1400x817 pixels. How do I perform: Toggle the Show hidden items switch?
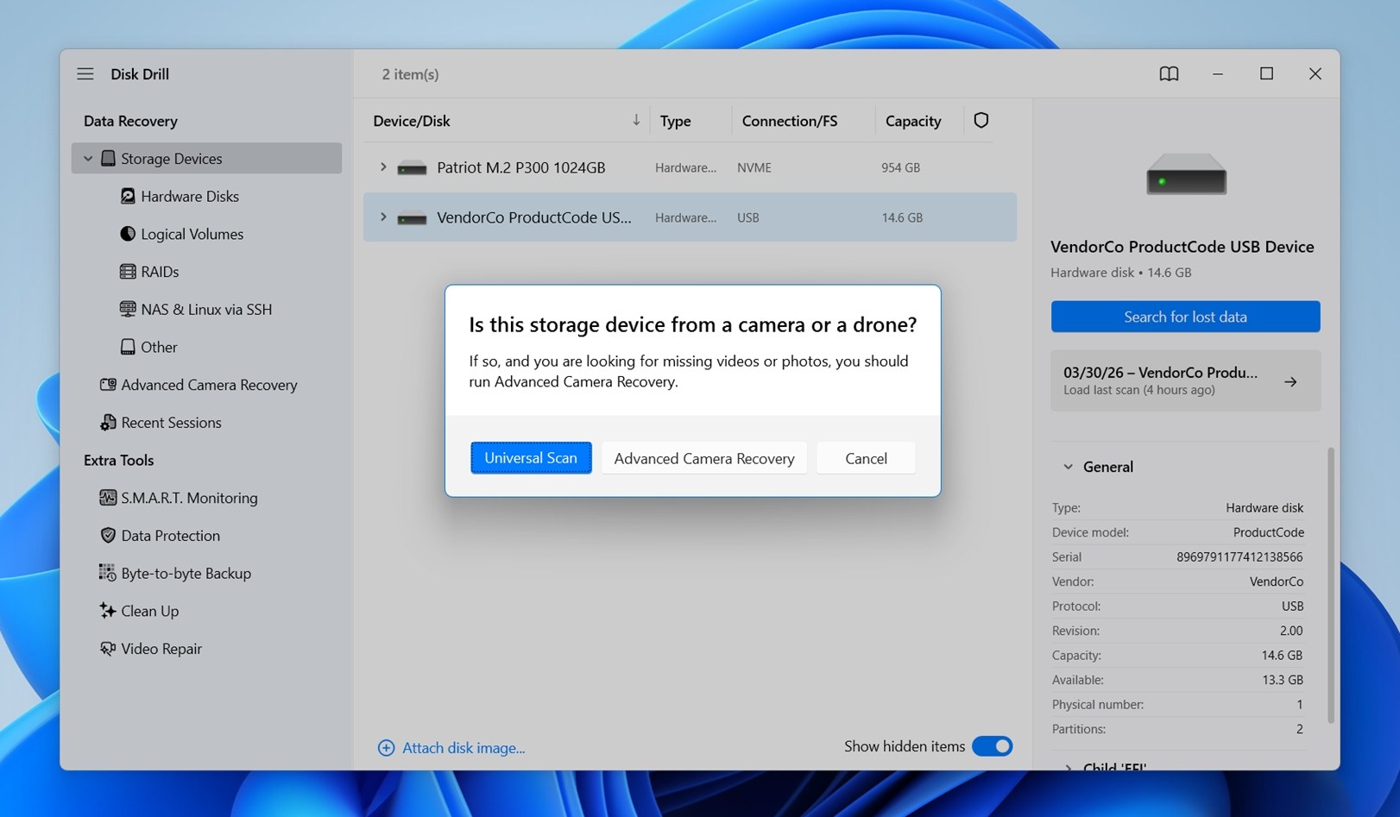pyautogui.click(x=993, y=746)
